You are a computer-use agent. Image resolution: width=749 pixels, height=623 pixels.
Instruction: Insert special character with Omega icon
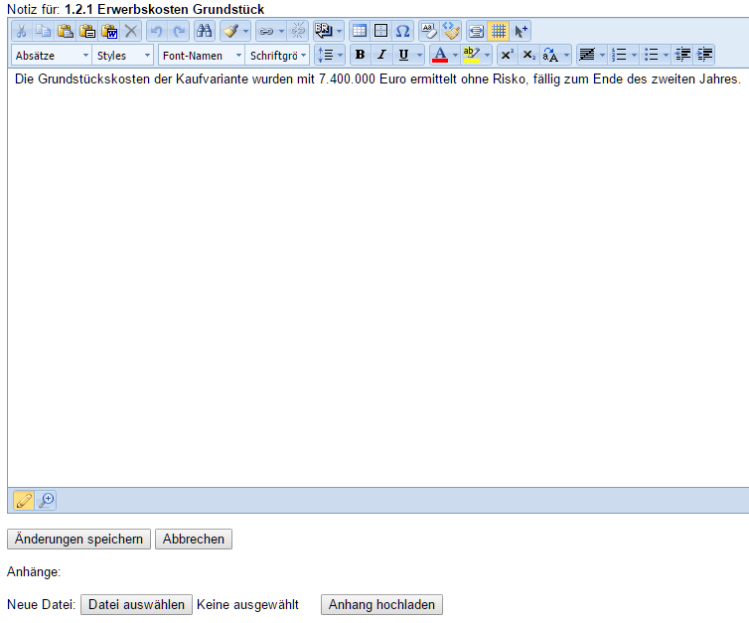(402, 31)
